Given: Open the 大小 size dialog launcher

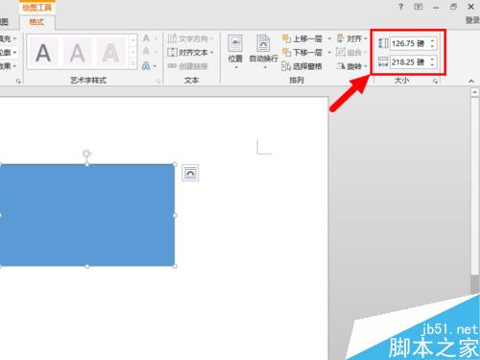Looking at the screenshot, I should (435, 82).
